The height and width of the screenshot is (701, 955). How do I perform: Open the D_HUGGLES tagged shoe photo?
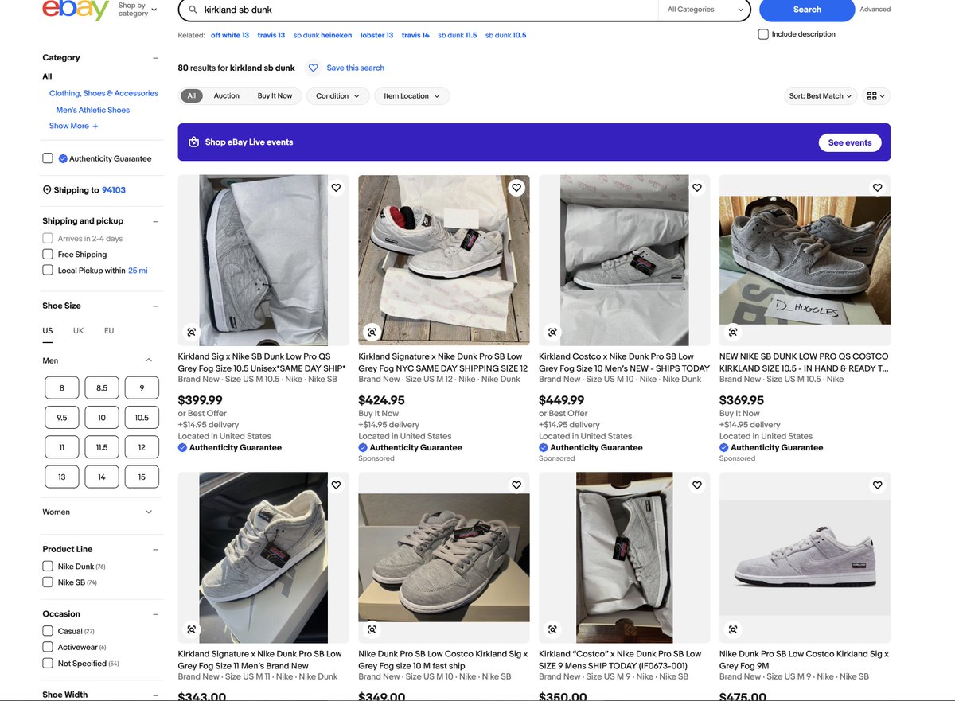coord(805,260)
